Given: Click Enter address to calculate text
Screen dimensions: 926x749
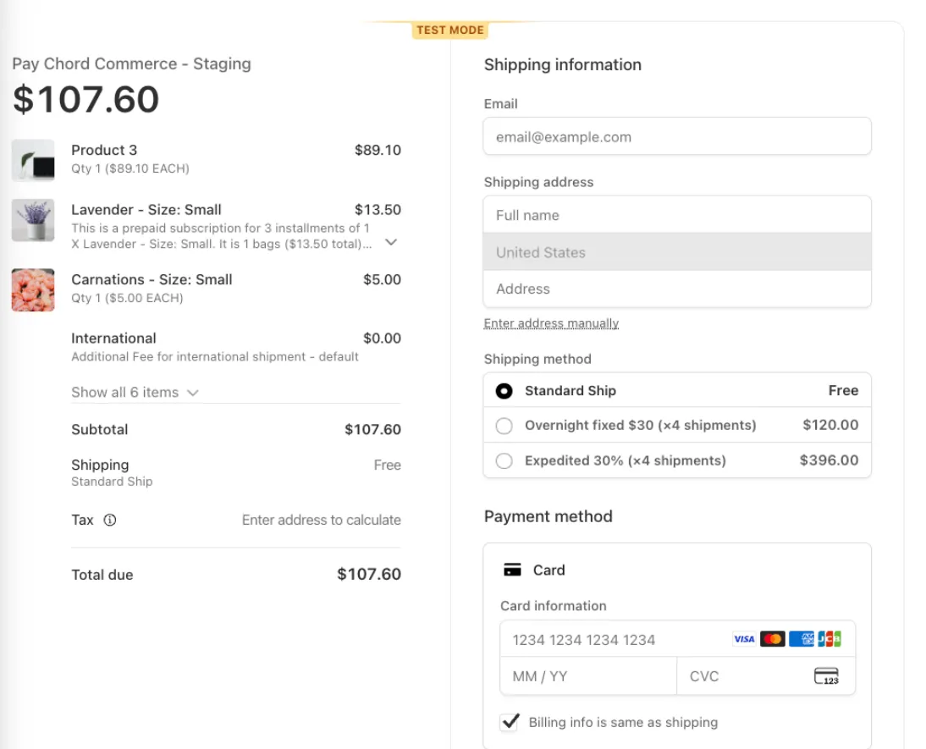Looking at the screenshot, I should 322,520.
